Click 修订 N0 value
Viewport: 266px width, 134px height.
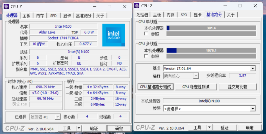click(x=119, y=63)
